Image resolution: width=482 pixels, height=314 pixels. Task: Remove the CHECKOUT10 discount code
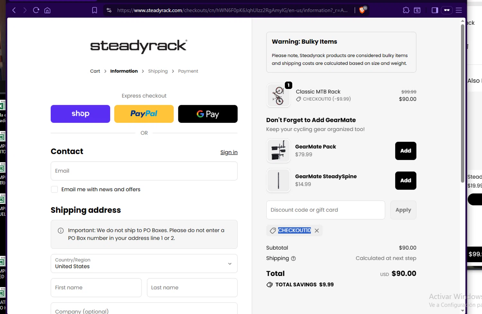[317, 230]
